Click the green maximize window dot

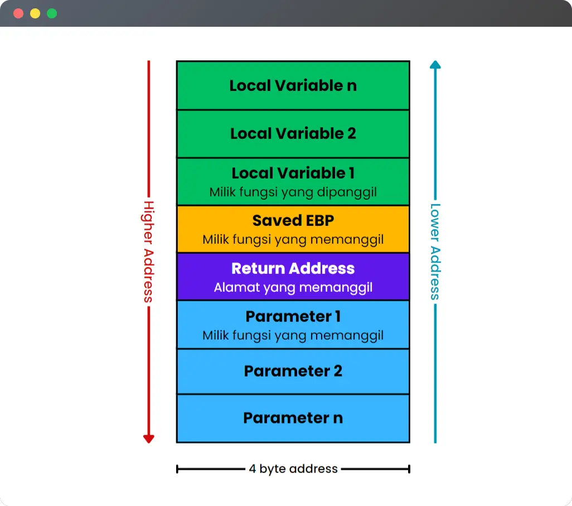[52, 13]
